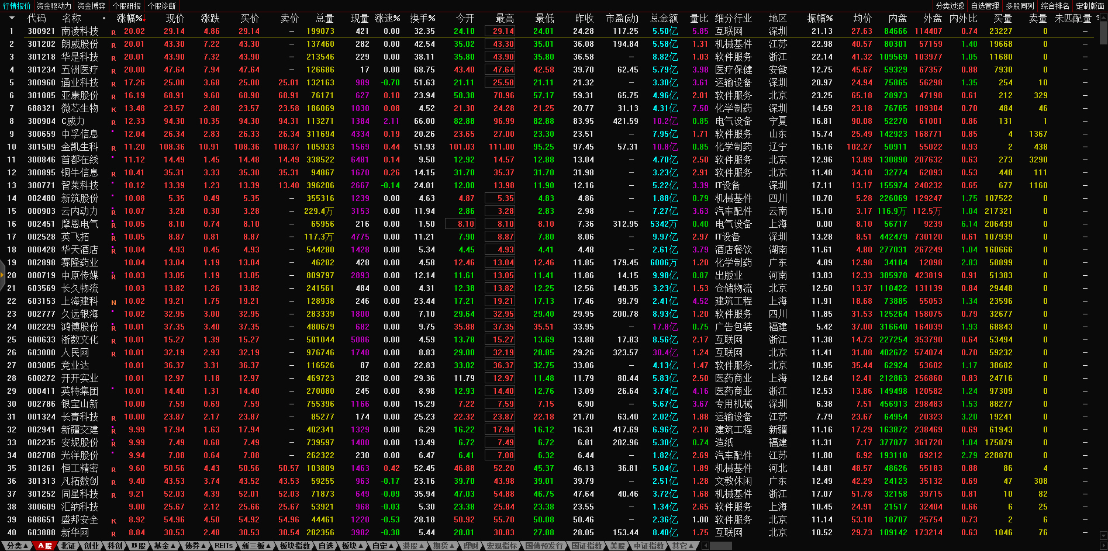Screen dimensions: 1108x551
Task: Switch to the 创业 board tab
Action: (x=92, y=546)
